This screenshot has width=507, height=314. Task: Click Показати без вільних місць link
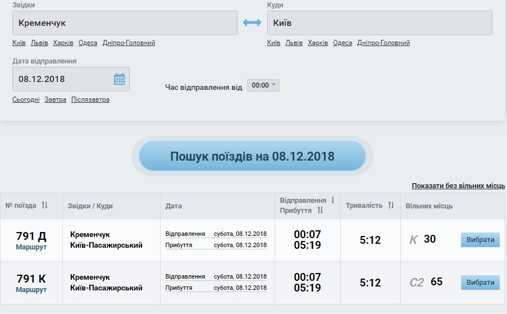tap(458, 186)
